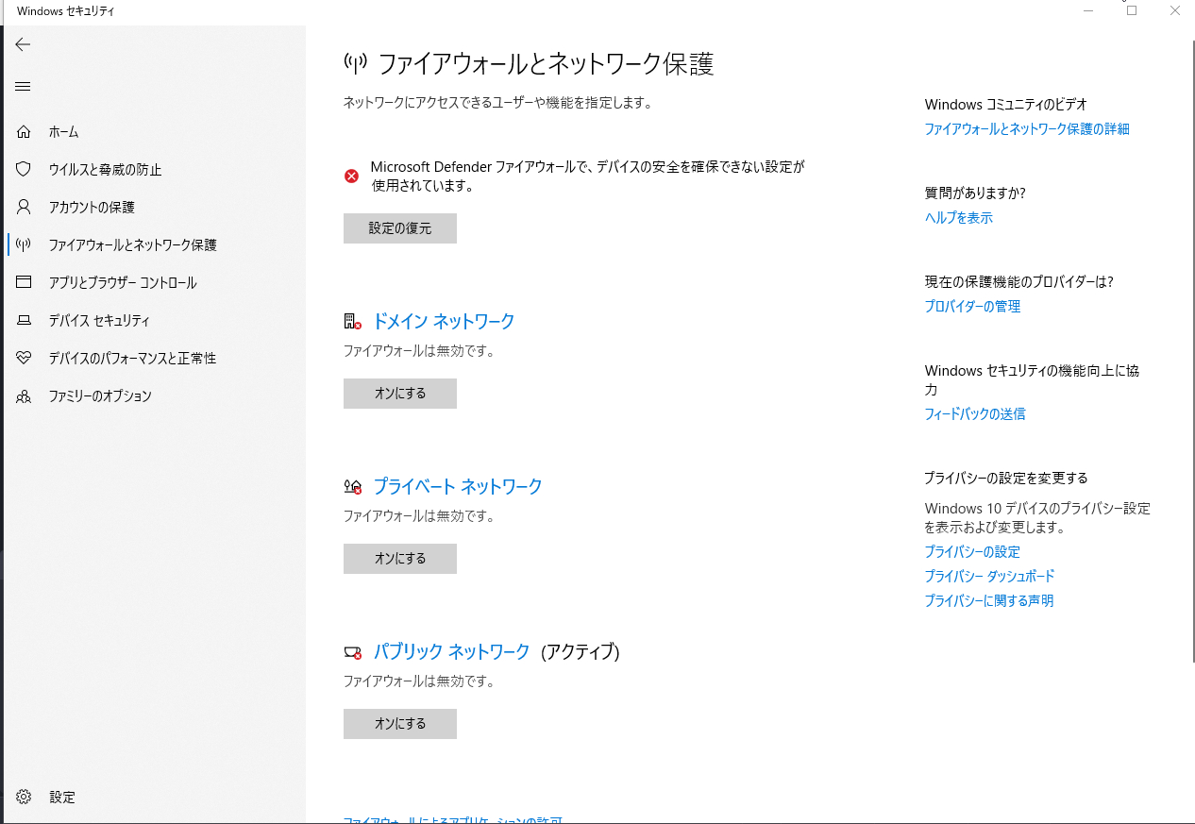Viewport: 1195px width, 824px height.
Task: Click the app and browser control icon
Action: coord(25,283)
